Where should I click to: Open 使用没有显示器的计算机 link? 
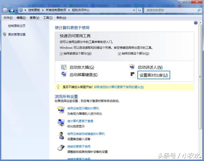click(x=83, y=108)
